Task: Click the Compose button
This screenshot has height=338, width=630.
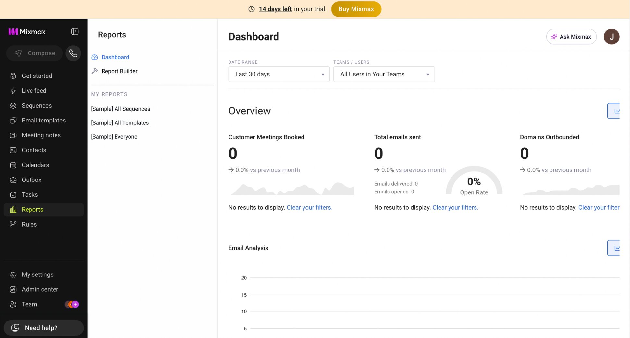Action: [34, 53]
